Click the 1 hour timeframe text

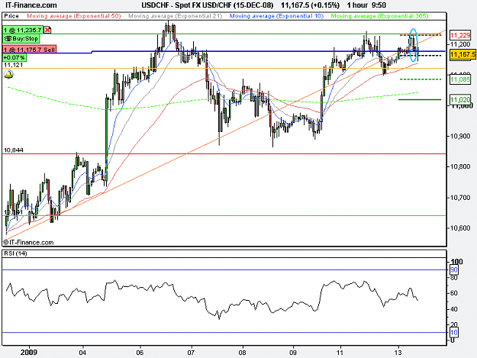tap(358, 5)
